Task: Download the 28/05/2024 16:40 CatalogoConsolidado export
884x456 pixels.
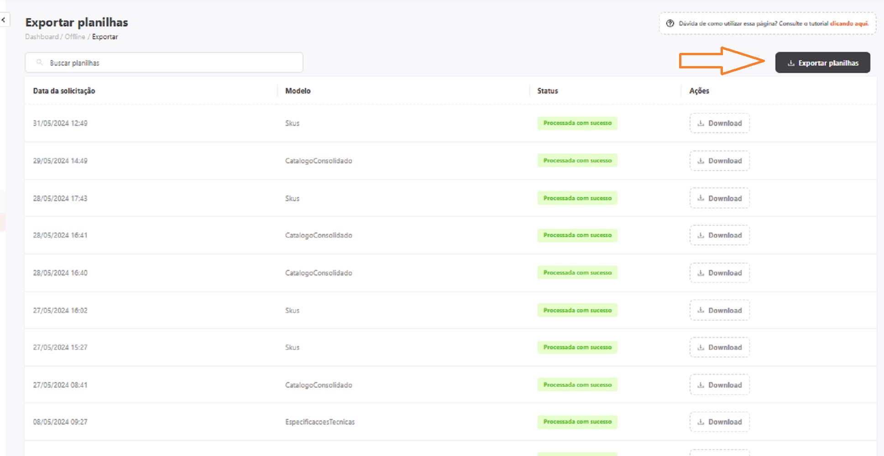Action: point(719,273)
